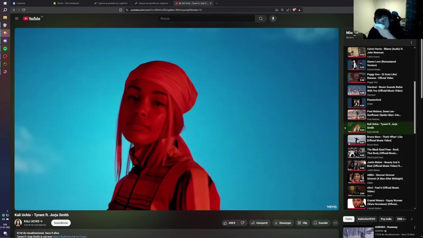The image size is (423, 238).
Task: Play Calvin Harris - Blame from playlist
Action: pos(378,53)
